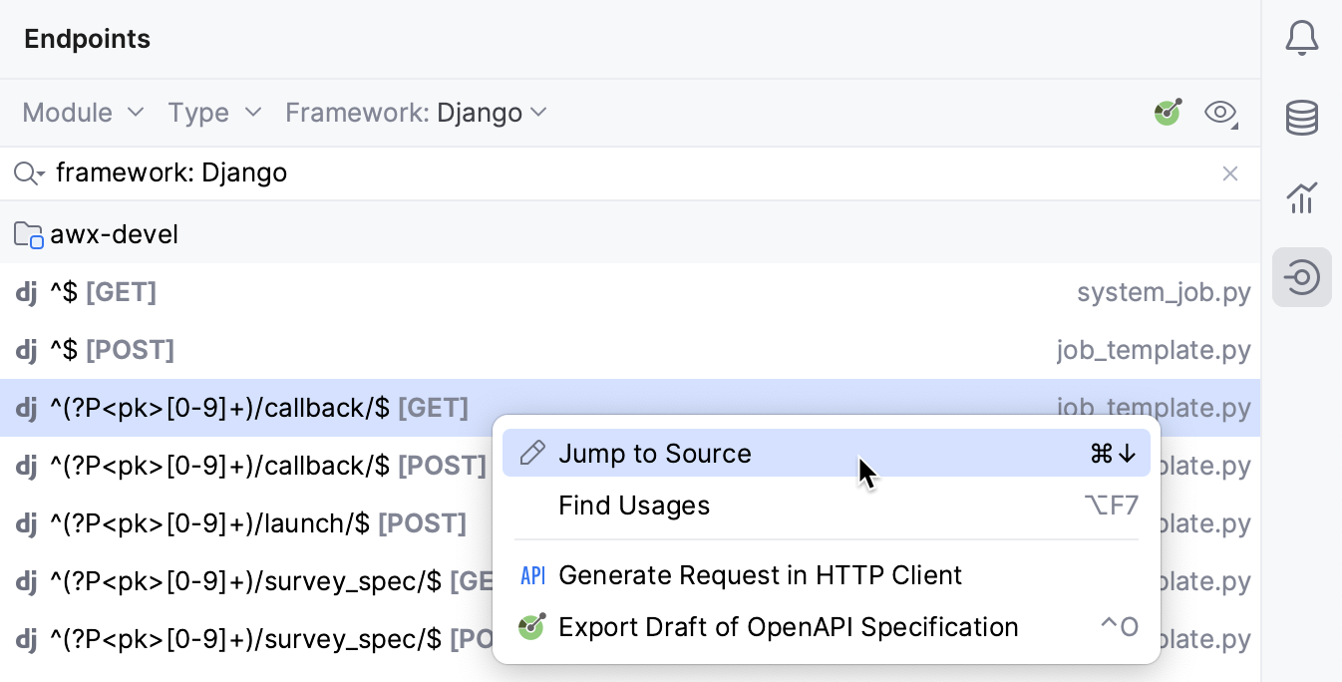The width and height of the screenshot is (1342, 682).
Task: Open the eye view options icon
Action: point(1221,113)
